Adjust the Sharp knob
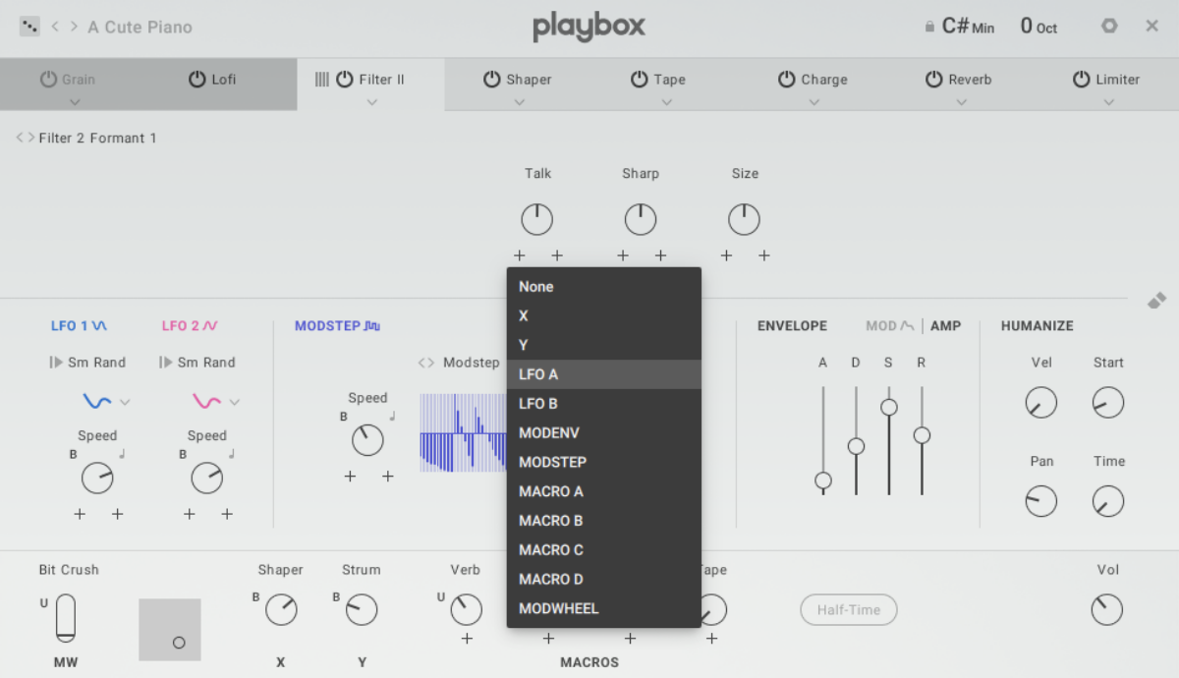The height and width of the screenshot is (678, 1179). coord(641,219)
